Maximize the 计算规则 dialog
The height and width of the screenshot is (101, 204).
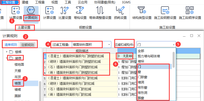point(192,36)
